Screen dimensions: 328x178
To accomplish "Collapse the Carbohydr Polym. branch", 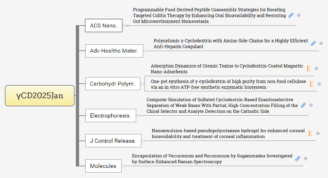I will pos(143,84).
